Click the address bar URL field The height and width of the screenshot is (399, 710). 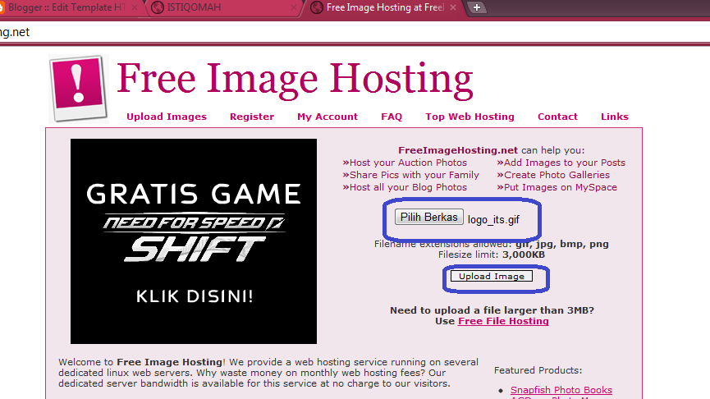[x=355, y=32]
